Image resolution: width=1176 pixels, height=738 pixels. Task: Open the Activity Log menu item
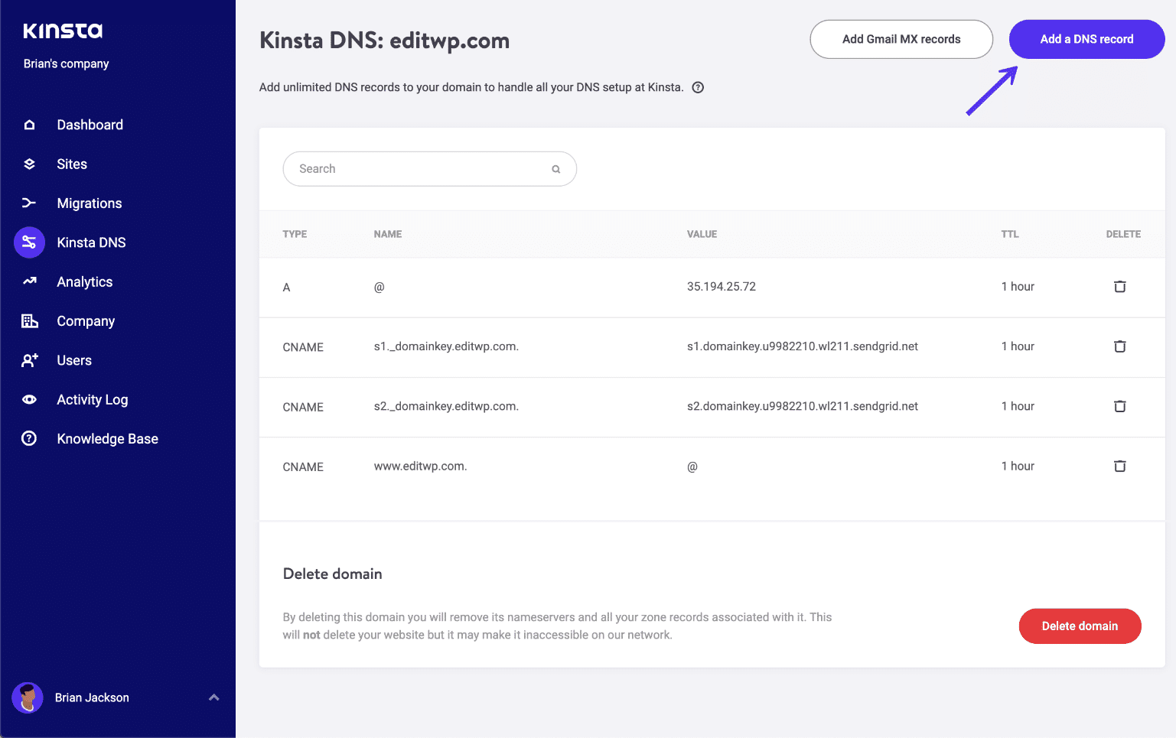(93, 399)
